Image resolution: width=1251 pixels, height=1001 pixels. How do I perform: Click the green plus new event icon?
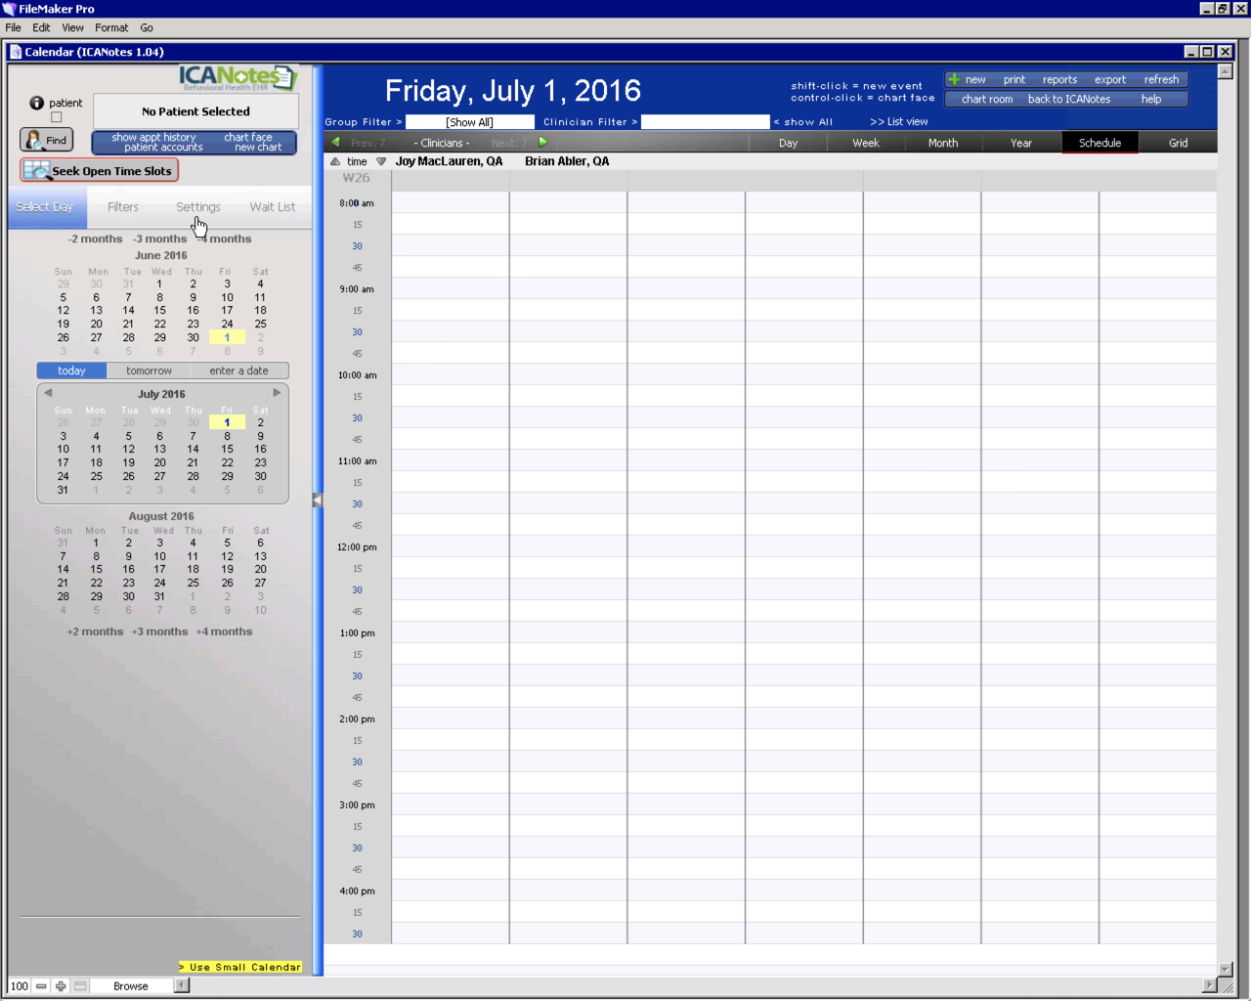tap(954, 79)
